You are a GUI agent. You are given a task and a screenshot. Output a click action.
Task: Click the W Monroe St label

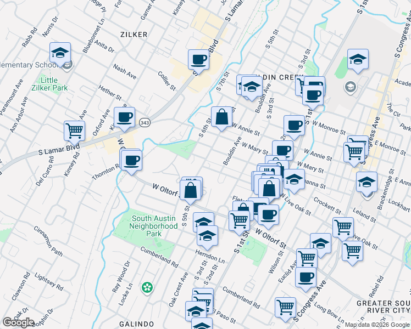click(329, 128)
